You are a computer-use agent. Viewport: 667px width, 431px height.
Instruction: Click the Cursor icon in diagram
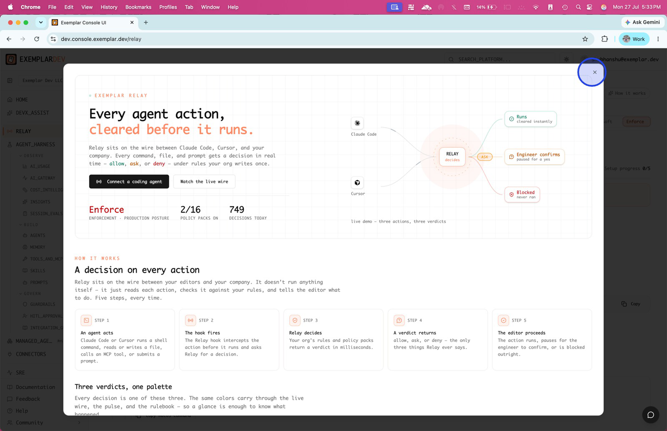(x=357, y=183)
